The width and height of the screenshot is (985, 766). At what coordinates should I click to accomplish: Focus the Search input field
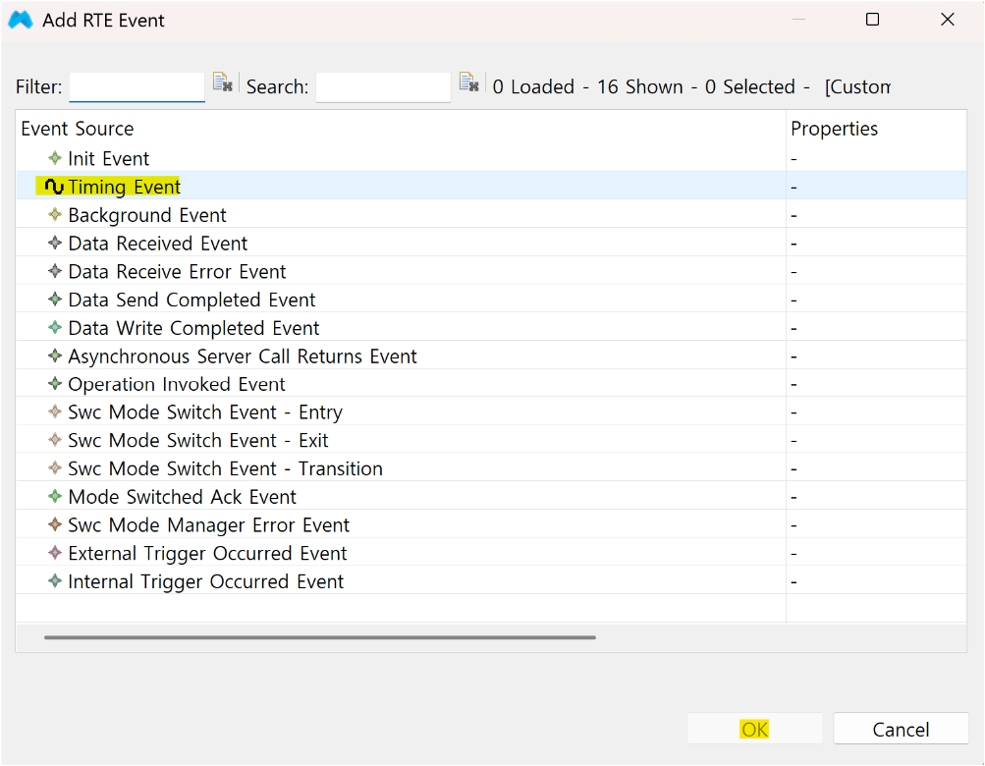coord(383,86)
